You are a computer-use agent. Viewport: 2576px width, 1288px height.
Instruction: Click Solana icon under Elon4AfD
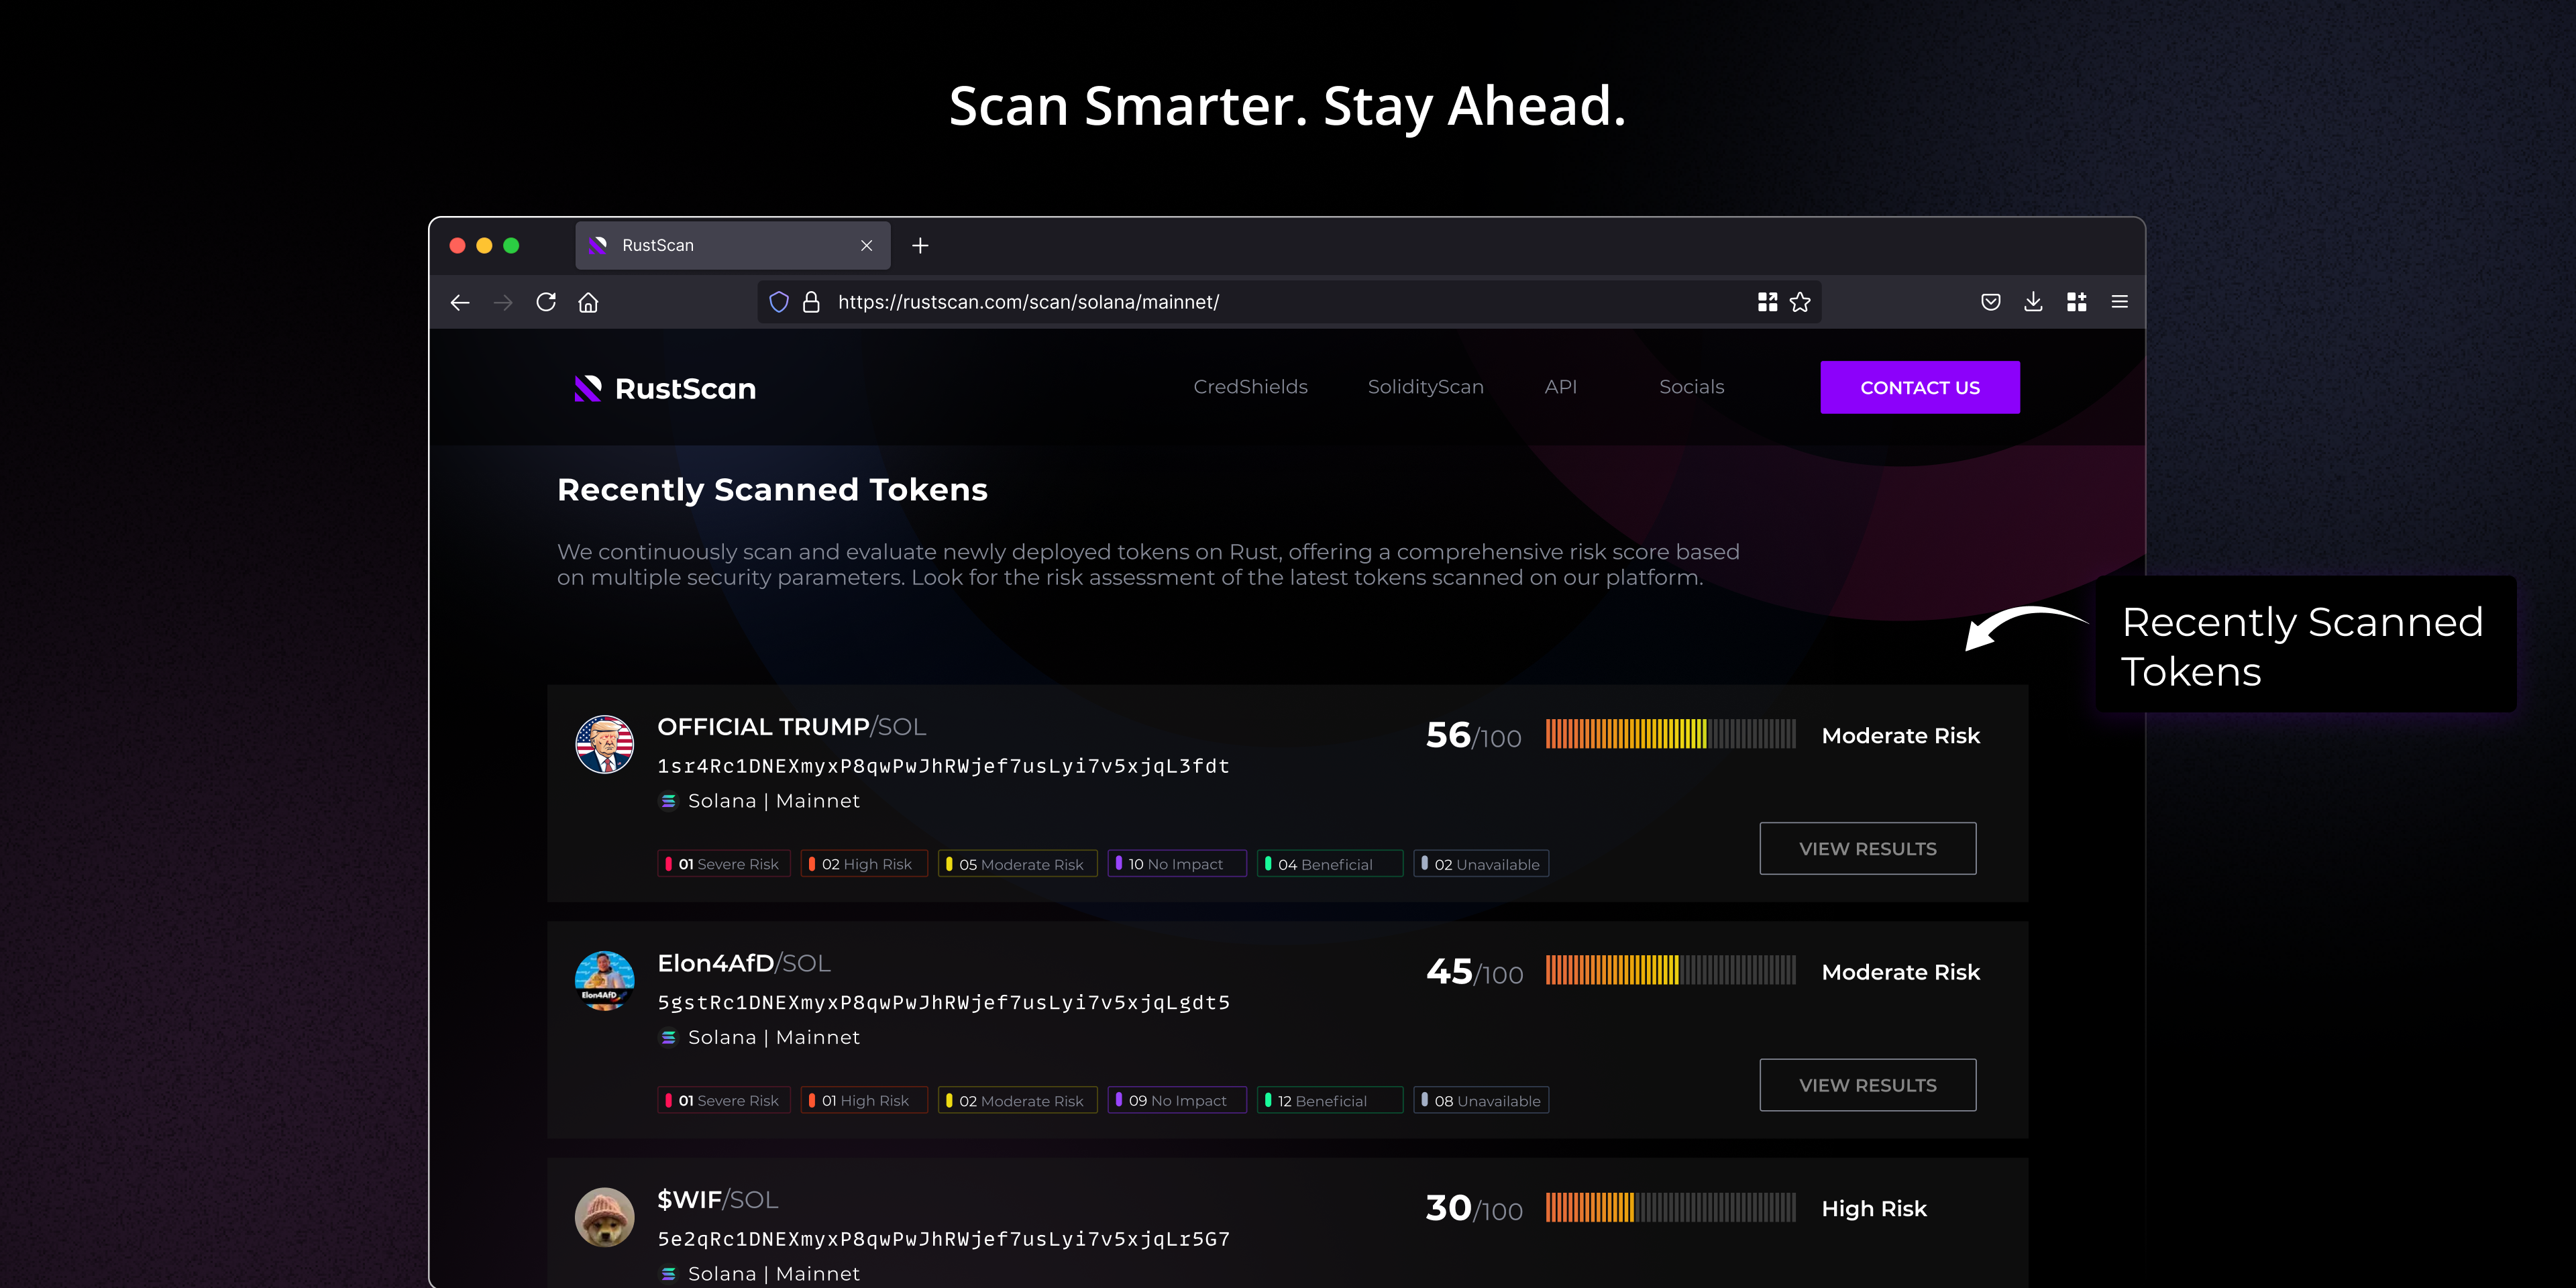[x=668, y=1038]
